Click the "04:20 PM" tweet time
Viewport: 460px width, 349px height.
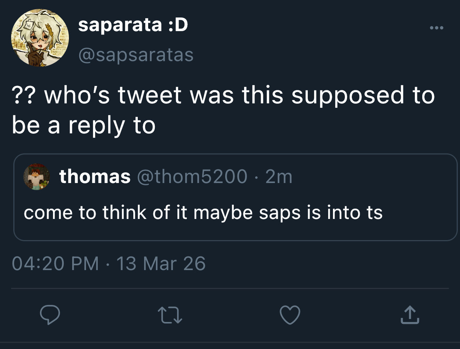(x=55, y=264)
